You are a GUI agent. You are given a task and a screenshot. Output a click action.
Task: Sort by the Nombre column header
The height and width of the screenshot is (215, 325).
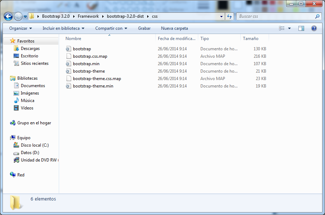click(110, 39)
